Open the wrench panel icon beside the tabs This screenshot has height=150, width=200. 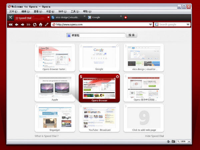coord(10,17)
